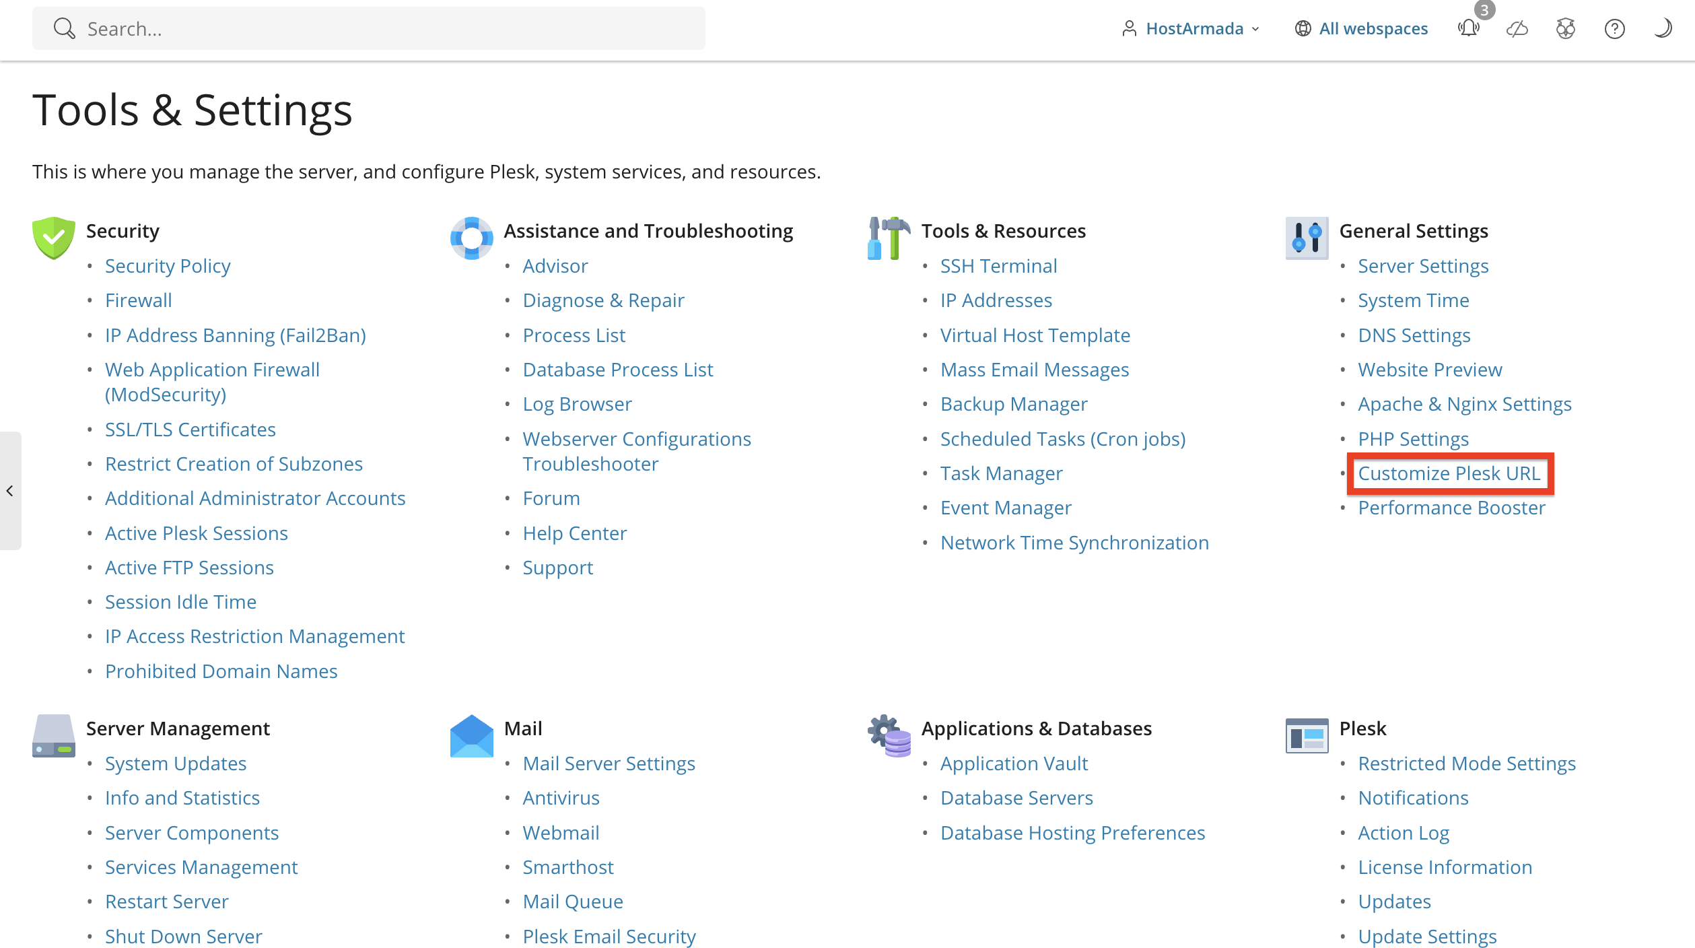Click the globe icon beside All webspaces
1695x948 pixels.
[x=1303, y=28]
